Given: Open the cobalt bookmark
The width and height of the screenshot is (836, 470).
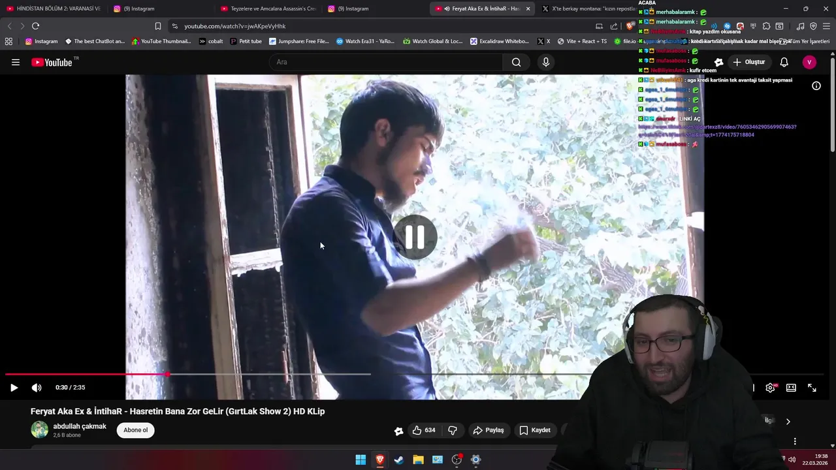Looking at the screenshot, I should 211,41.
